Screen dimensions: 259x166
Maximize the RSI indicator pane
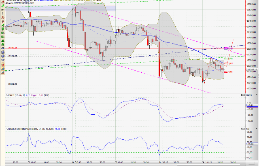[x=242, y=128]
